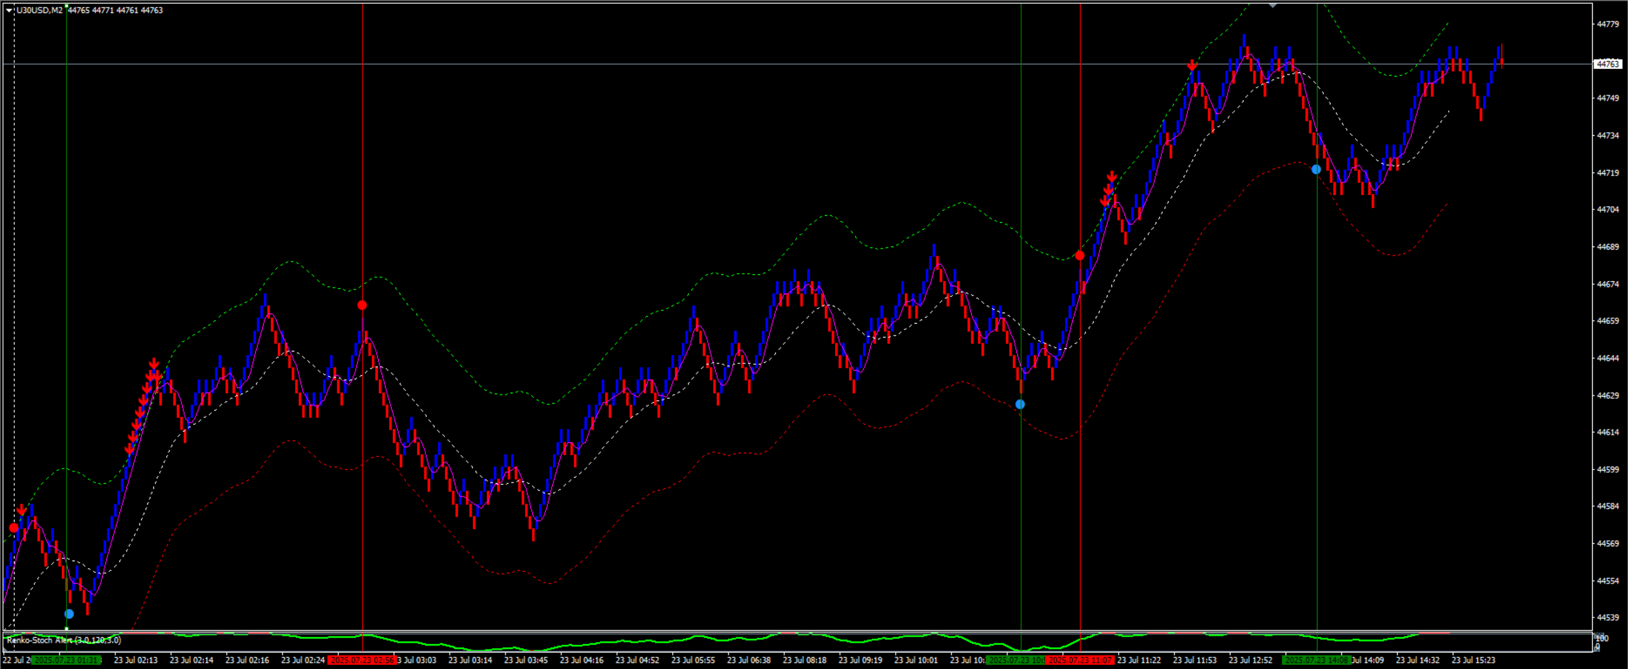Open the chart menu triangle beside U30USD,M2
This screenshot has width=1628, height=669.
pos(9,10)
